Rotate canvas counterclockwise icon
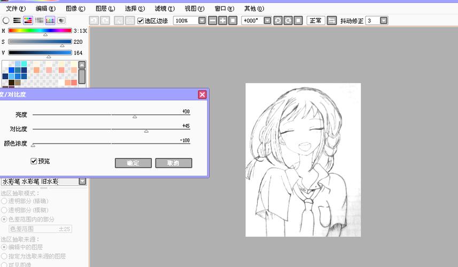Viewport: 458px width, 267px height. 277,20
